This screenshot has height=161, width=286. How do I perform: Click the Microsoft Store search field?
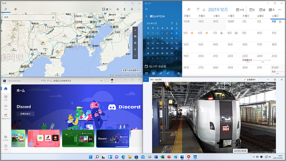71,80
